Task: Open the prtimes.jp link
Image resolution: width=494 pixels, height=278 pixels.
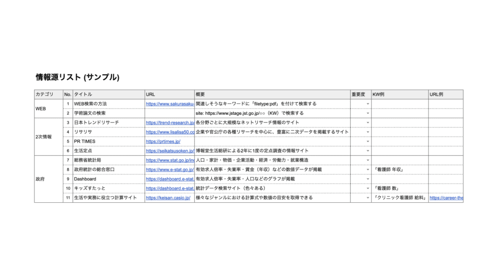Action: pyautogui.click(x=163, y=141)
